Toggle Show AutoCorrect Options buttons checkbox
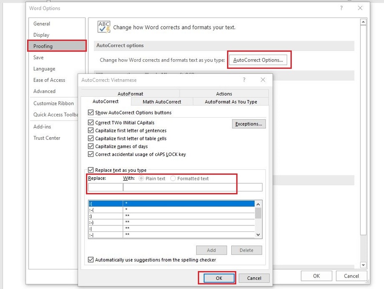This screenshot has width=384, height=289. point(90,113)
